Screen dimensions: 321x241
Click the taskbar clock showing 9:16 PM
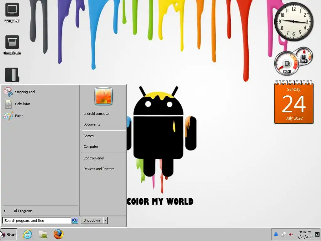tap(305, 234)
